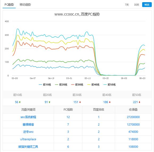The width and height of the screenshot is (154, 152).
Task: Switch to the PC趋势 tab
Action: click(9, 5)
